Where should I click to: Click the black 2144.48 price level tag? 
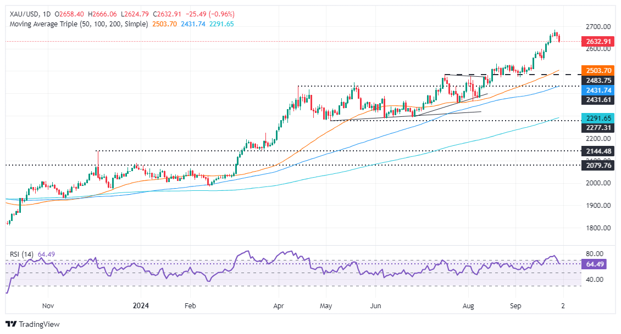(x=600, y=150)
